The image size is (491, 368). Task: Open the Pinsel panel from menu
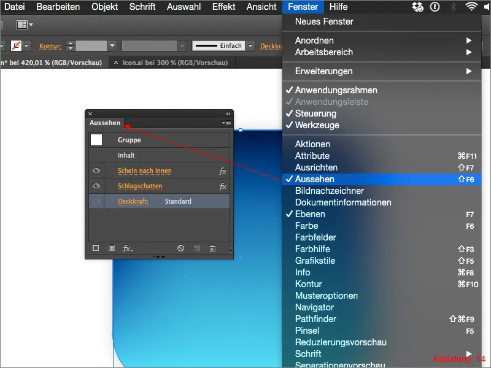[x=382, y=331]
